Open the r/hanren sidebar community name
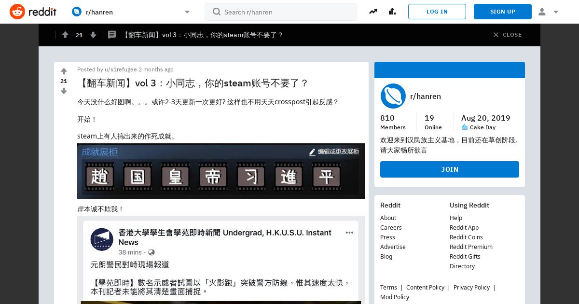Screen dimensions: 579x304 (426, 96)
